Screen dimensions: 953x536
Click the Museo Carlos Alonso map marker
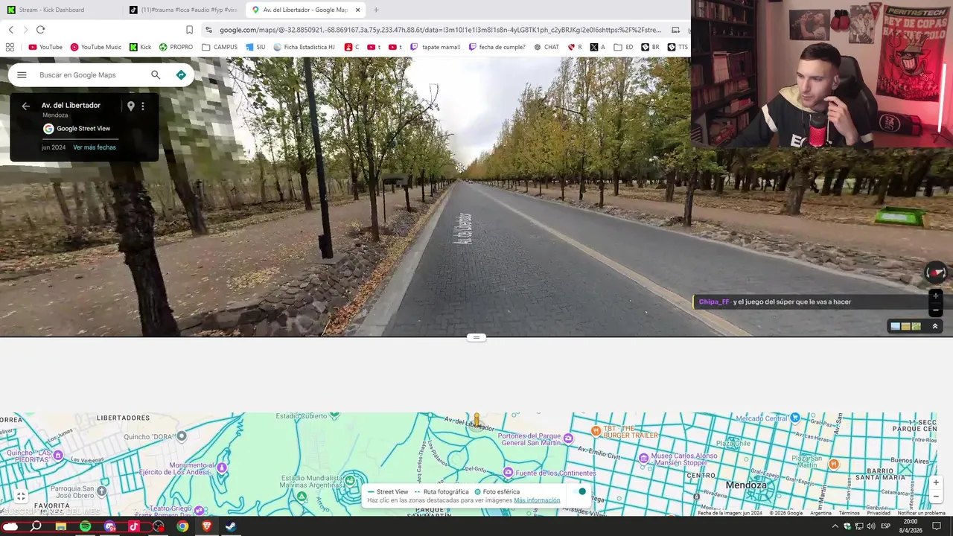tap(644, 457)
